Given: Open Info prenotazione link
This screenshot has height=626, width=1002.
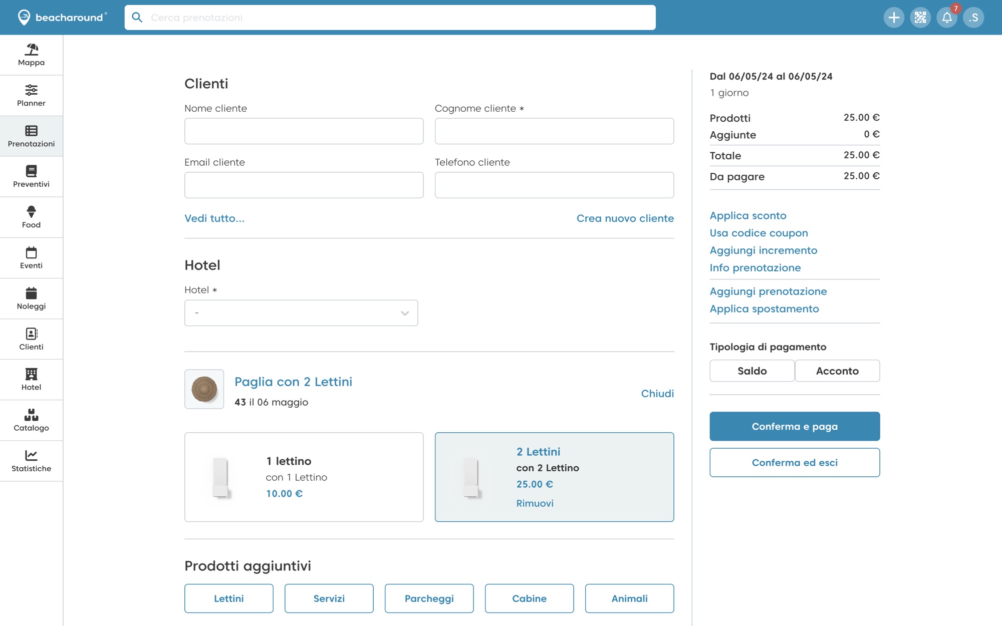Looking at the screenshot, I should [x=756, y=268].
